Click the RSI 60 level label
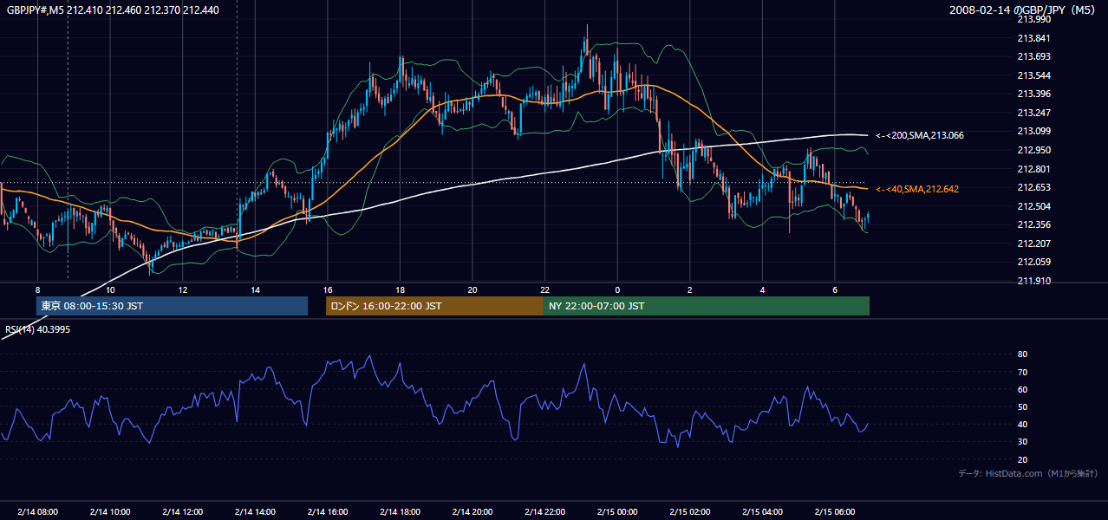 (1022, 389)
